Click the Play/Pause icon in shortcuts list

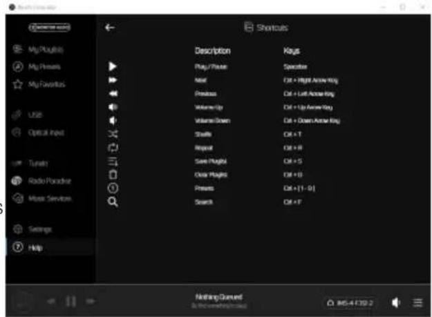[113, 66]
